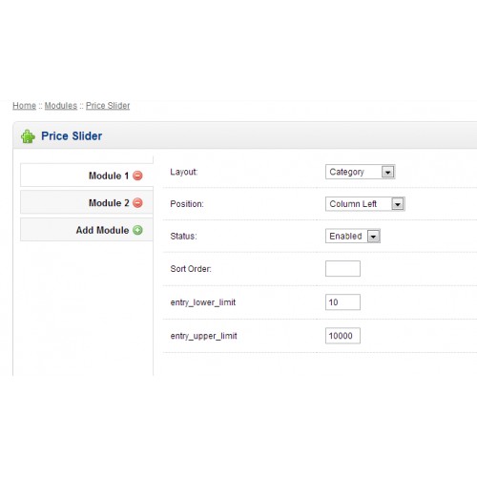477x477 pixels.
Task: Click the Status dropdown arrow button
Action: [x=373, y=237]
